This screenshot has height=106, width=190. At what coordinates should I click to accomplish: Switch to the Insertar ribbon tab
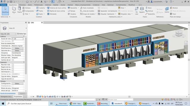(56, 5)
